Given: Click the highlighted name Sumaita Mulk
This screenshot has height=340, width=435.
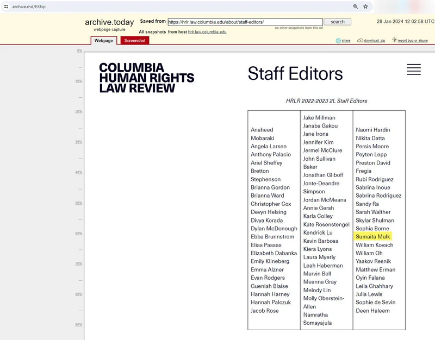Looking at the screenshot, I should tap(372, 237).
